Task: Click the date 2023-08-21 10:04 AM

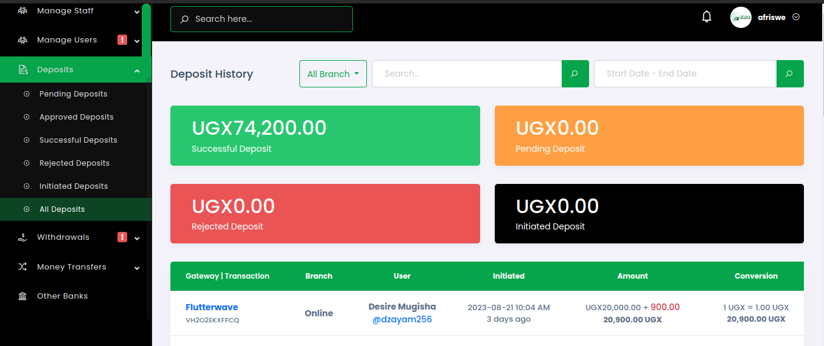Action: (509, 308)
